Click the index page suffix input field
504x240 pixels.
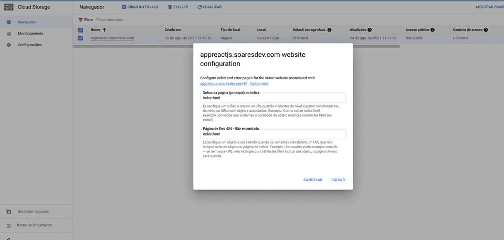[273, 98]
